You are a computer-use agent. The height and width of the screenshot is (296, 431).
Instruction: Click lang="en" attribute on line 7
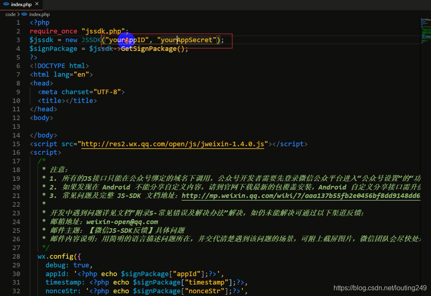click(71, 74)
